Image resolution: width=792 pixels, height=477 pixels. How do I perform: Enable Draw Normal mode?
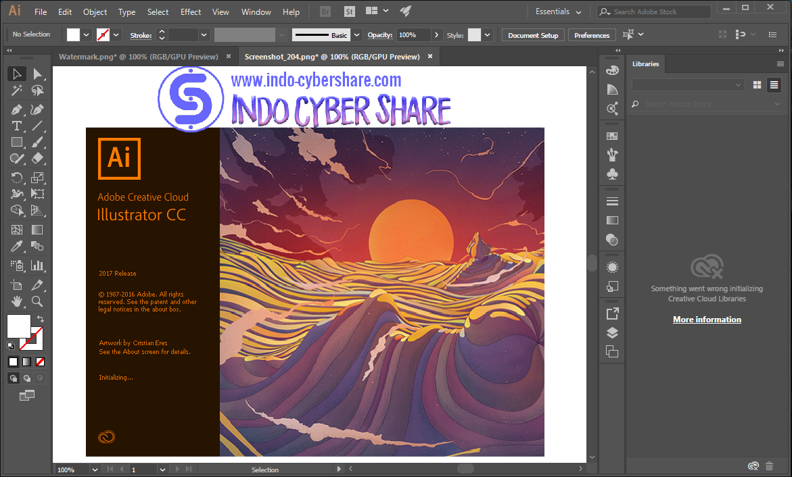[14, 378]
